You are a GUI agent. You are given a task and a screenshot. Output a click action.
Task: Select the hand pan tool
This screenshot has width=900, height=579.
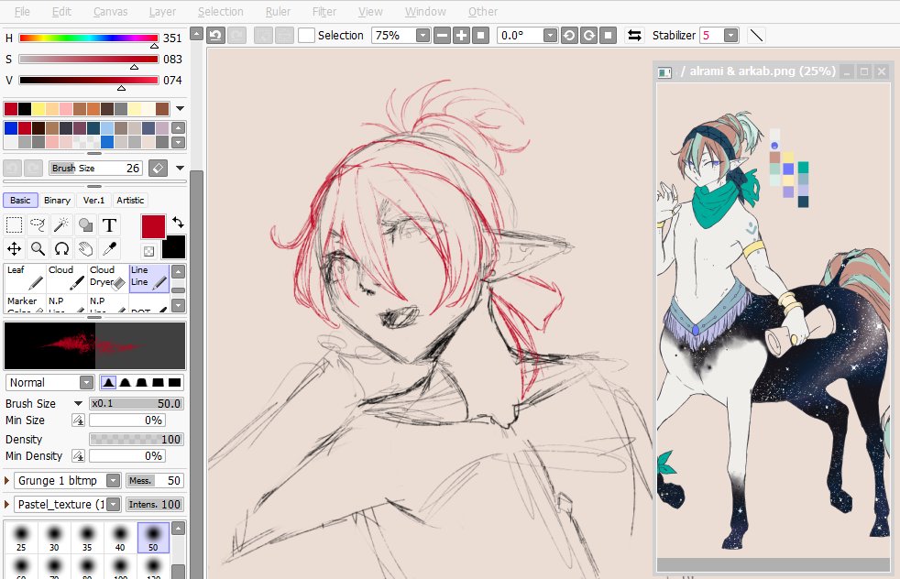tap(85, 248)
